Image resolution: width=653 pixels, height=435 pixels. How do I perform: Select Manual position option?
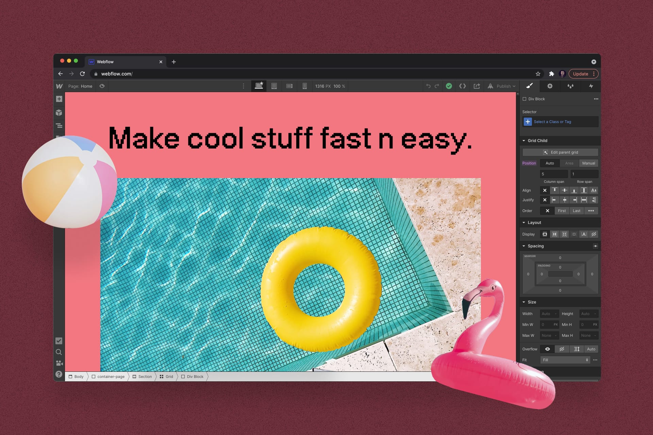click(588, 163)
